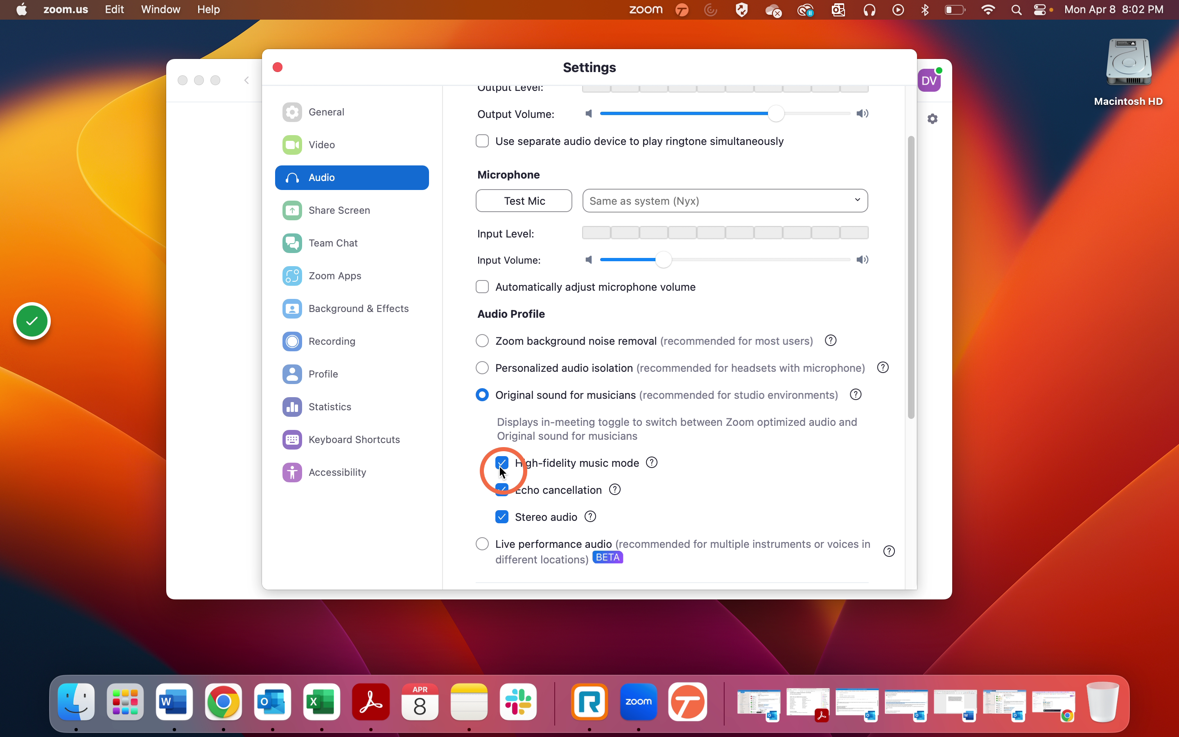The image size is (1179, 737).
Task: Open Background & Effects settings
Action: [x=352, y=309]
